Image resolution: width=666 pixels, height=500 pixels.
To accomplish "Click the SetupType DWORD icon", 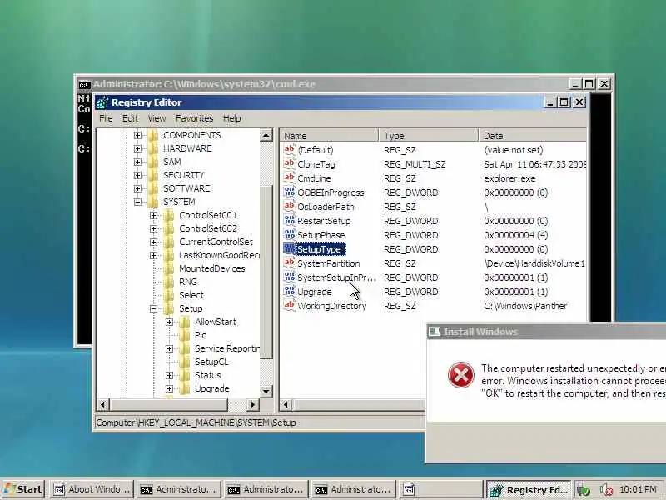I will (289, 248).
